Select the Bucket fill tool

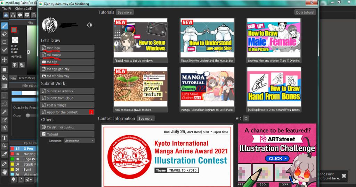4,78
